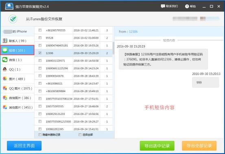The image size is (225, 154).
Task: Select the 106575595555 message row
Action: tap(74, 106)
